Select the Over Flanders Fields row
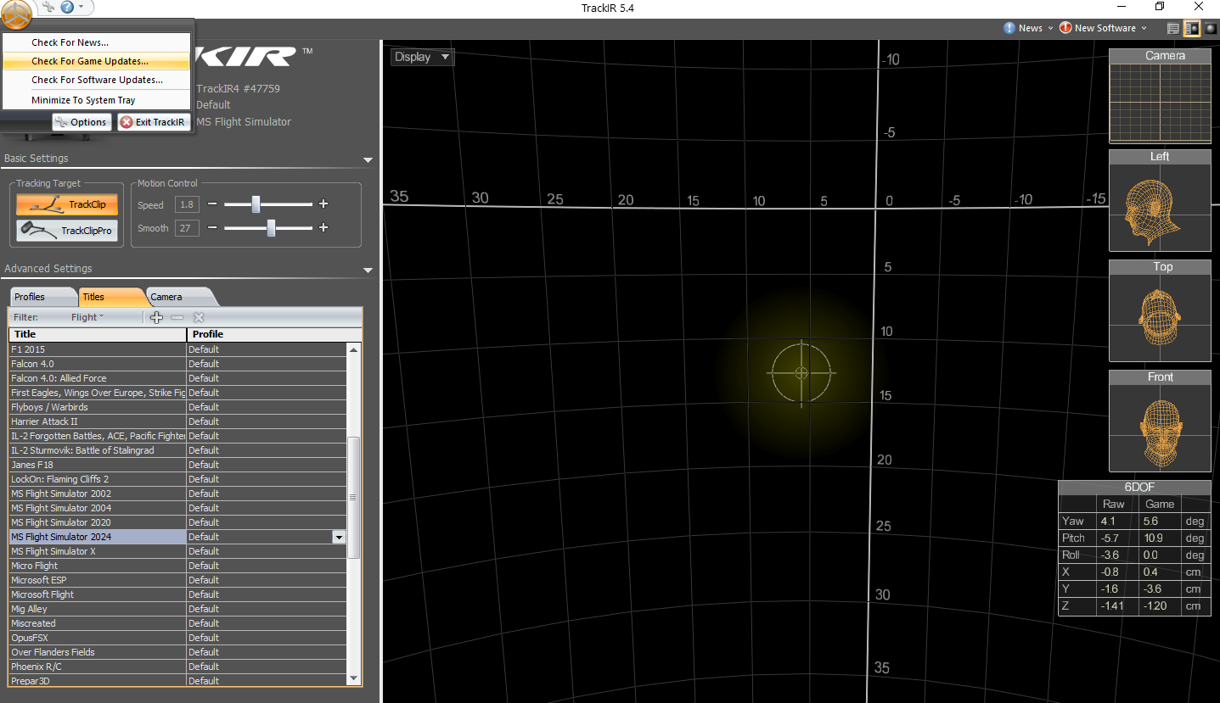1220x703 pixels. pyautogui.click(x=177, y=652)
